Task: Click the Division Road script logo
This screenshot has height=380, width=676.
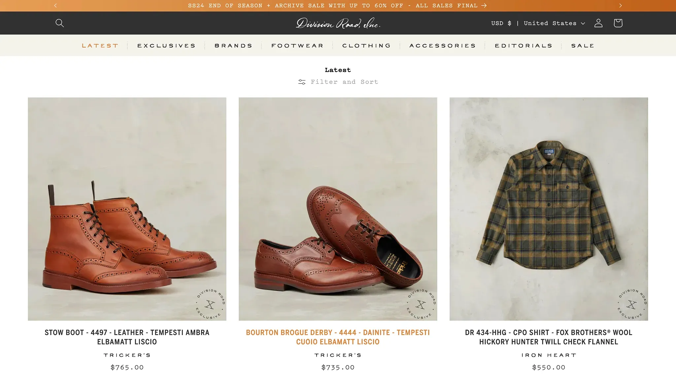Action: (x=338, y=23)
